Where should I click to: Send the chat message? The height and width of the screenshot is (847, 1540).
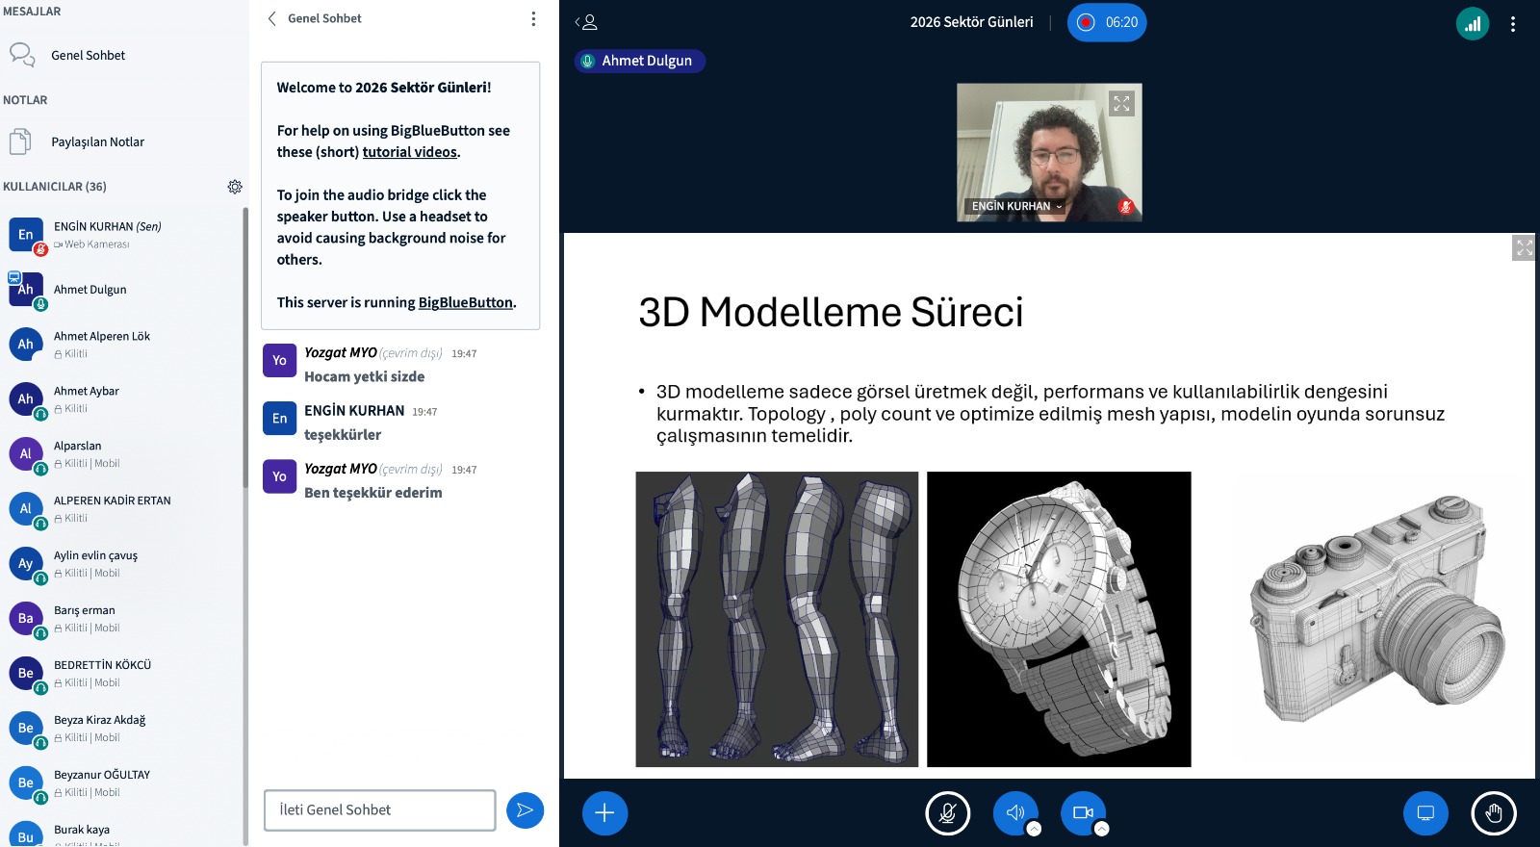pyautogui.click(x=525, y=810)
